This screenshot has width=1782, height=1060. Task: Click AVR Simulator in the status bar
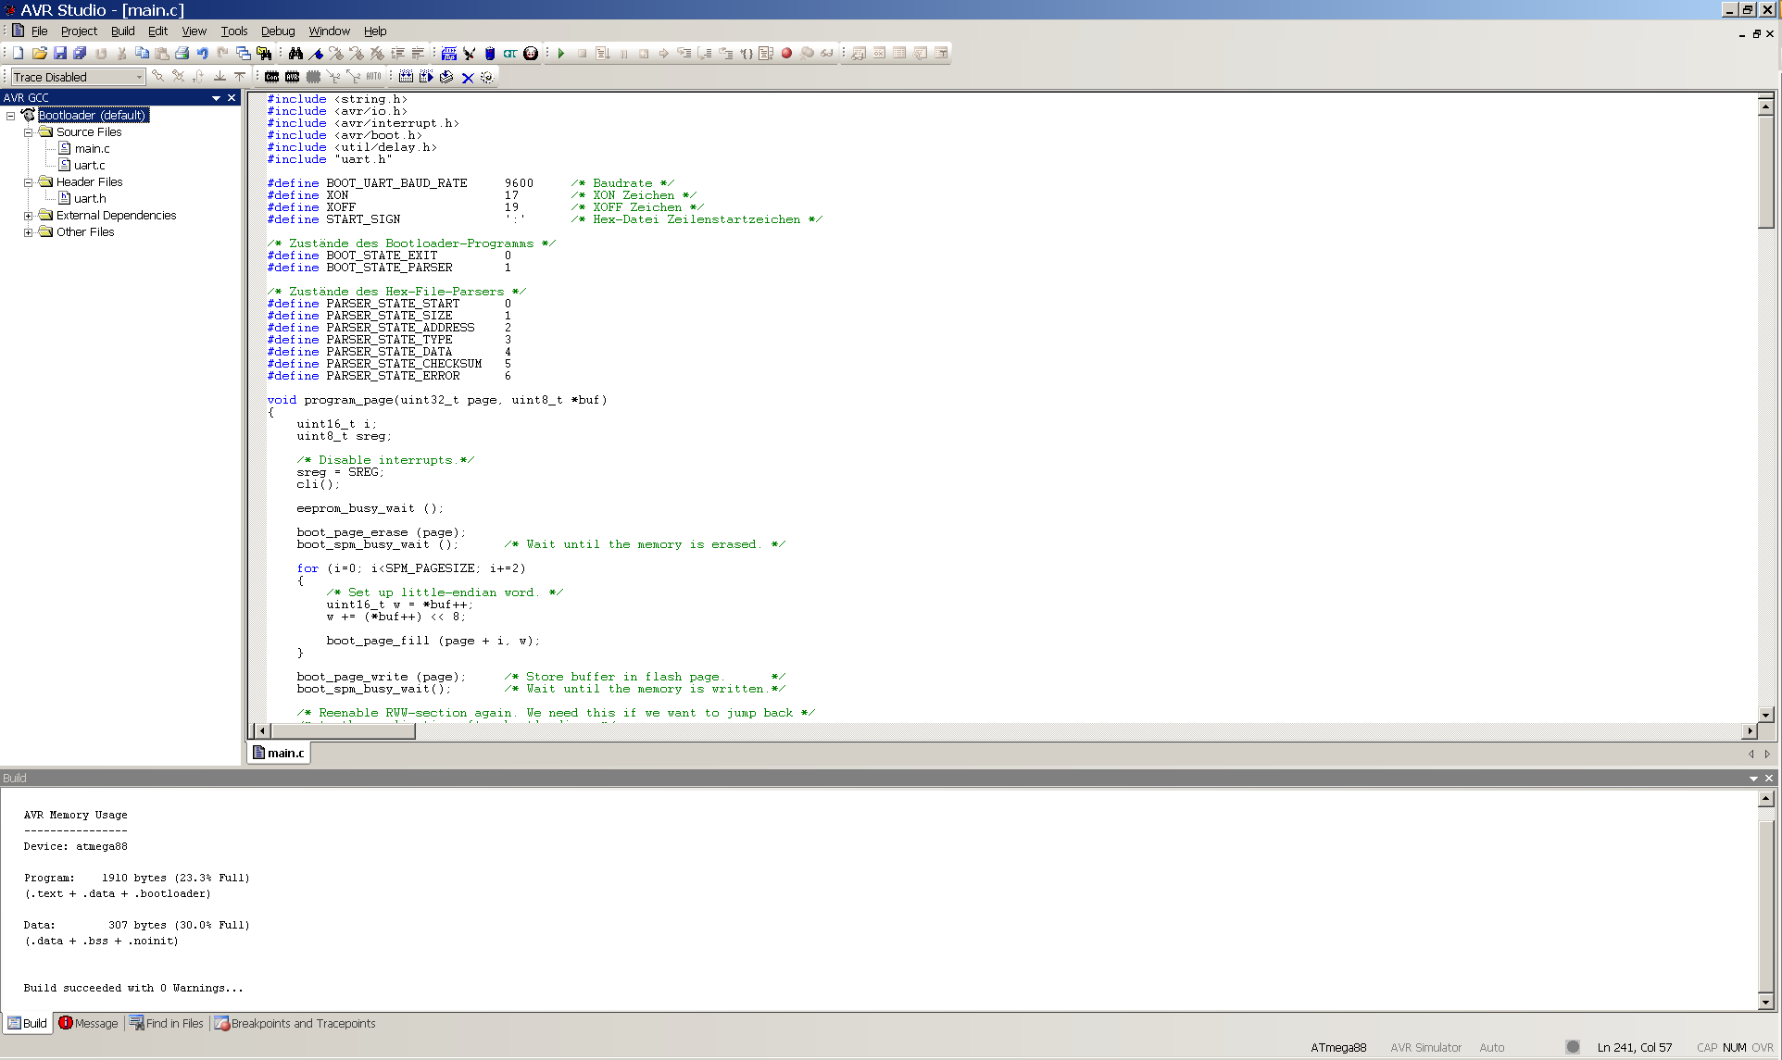coord(1425,1048)
